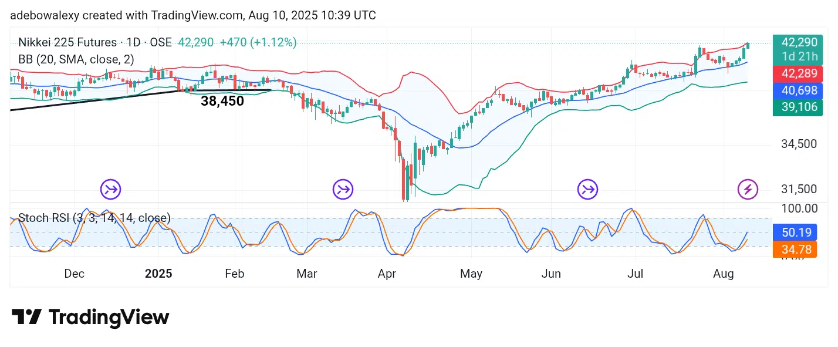
Task: Click the contract rollover icon in mid-March
Action: (343, 189)
